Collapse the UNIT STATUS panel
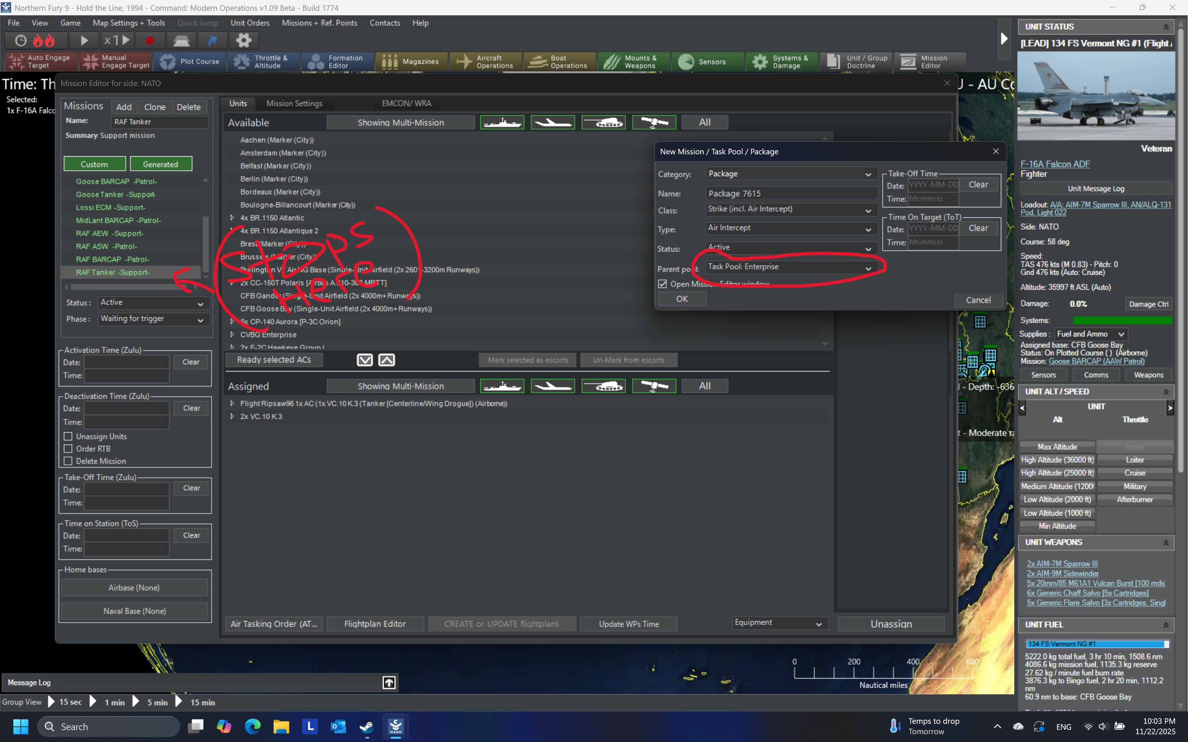The height and width of the screenshot is (742, 1188). coord(1165,27)
